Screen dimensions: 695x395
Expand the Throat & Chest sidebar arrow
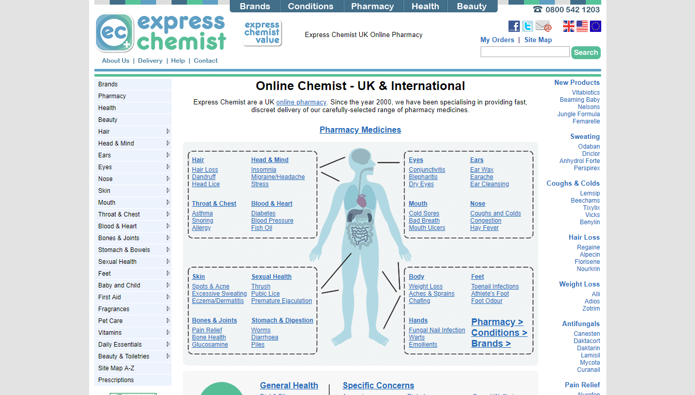(168, 214)
